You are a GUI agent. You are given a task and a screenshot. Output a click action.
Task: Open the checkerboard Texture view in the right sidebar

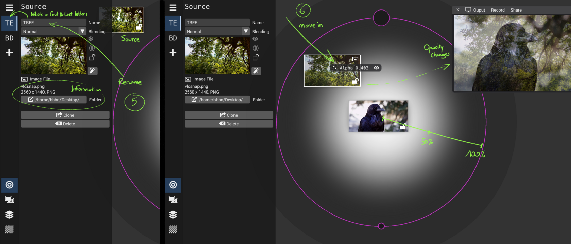point(173,229)
